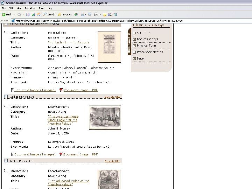Image resolution: width=252 pixels, height=189 pixels.
Task: Open playbill thumbnail of result 1
Action: [x=109, y=47]
